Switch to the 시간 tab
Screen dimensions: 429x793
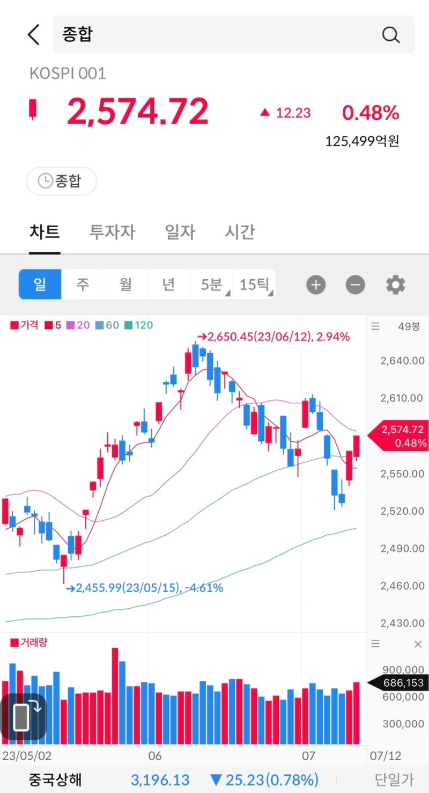239,232
